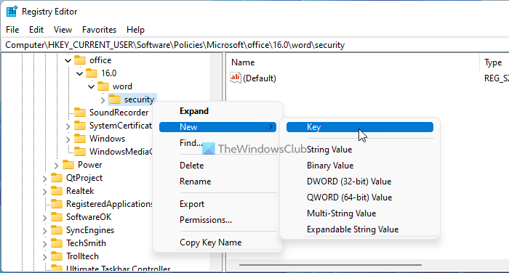Create a new Binary Value

click(360, 166)
